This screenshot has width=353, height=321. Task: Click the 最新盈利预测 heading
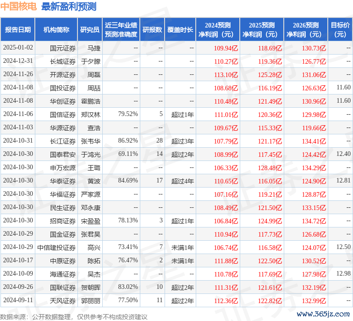[x=69, y=6]
